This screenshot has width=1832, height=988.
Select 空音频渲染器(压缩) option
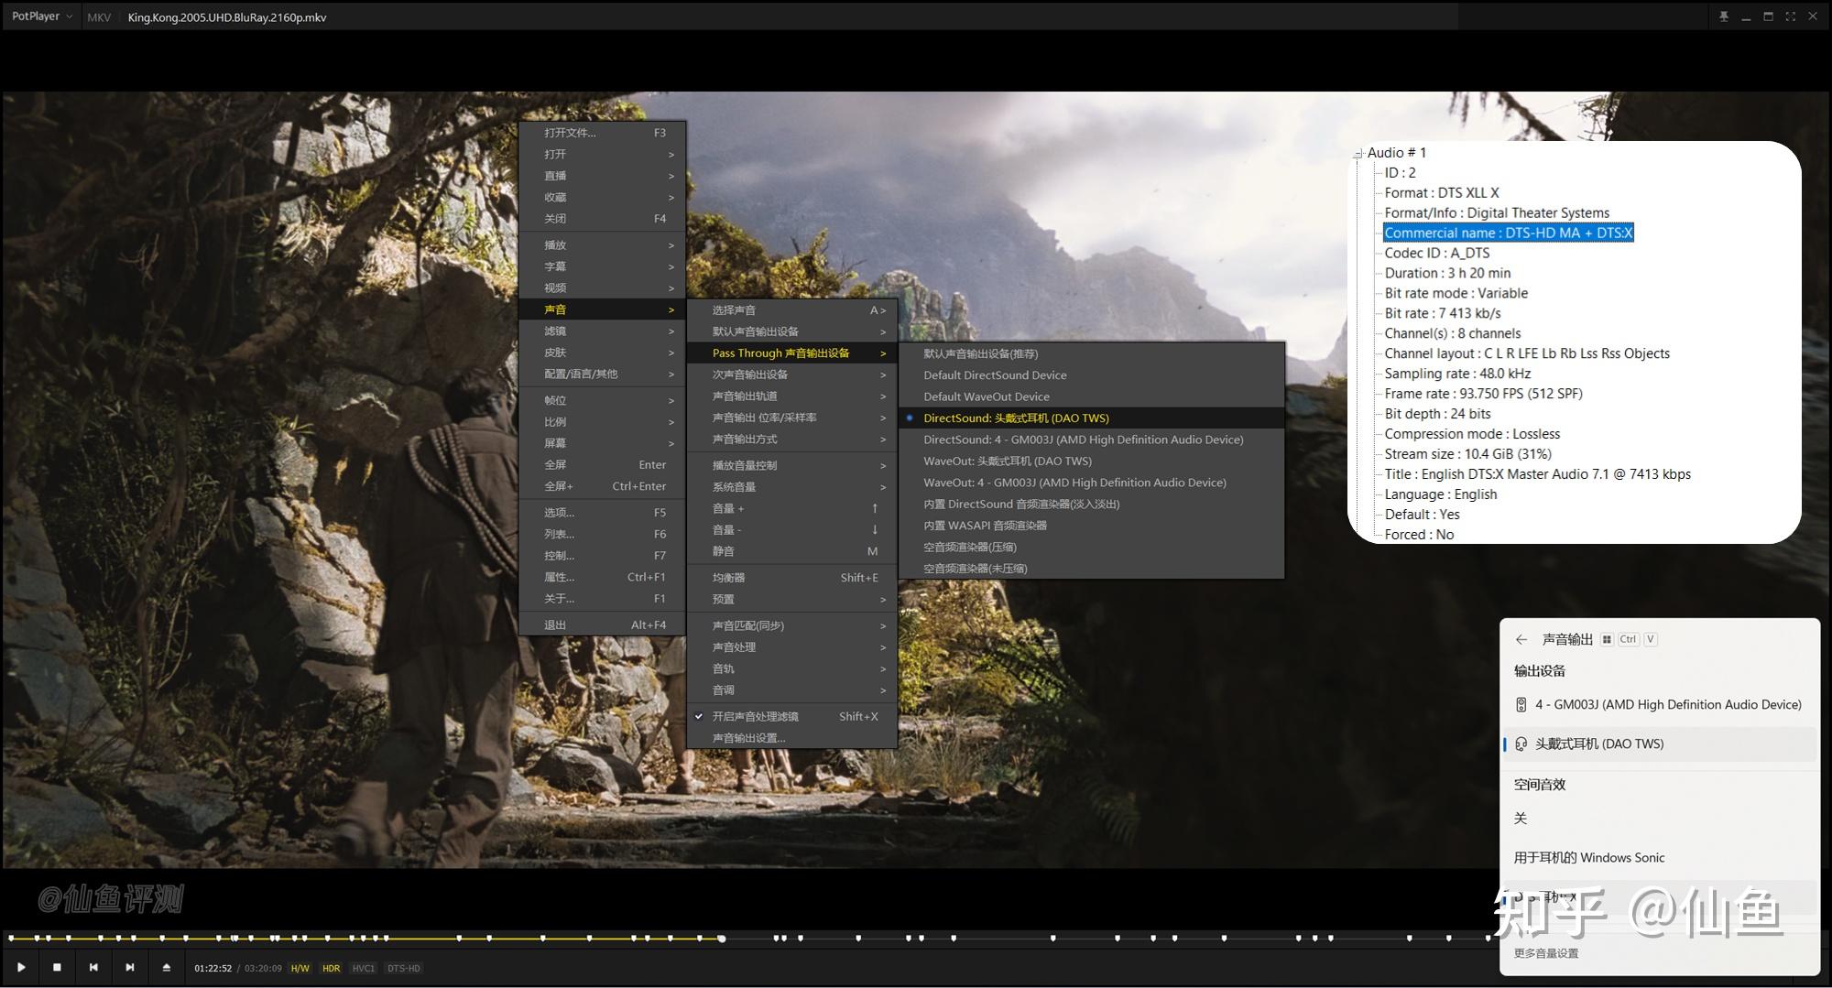tap(1092, 547)
